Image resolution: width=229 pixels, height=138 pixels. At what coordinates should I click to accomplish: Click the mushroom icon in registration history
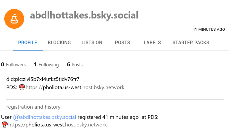(5, 124)
